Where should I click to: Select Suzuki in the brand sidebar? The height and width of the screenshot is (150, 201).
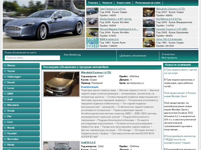tap(21, 83)
